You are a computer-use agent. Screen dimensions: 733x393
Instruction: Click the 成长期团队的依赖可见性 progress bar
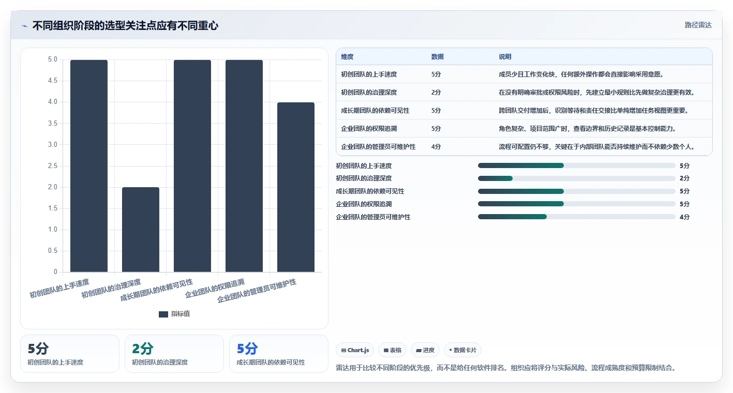point(577,191)
